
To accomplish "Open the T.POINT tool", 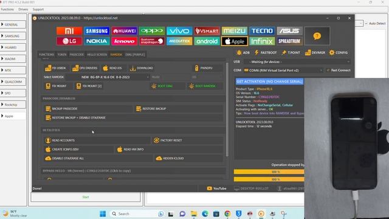I will 291,53.
